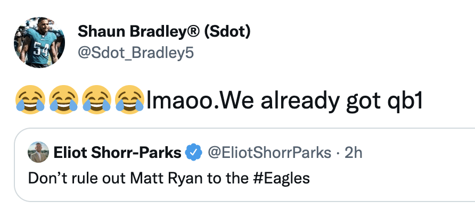Viewport: 475px width, 218px height.
Task: Click the Eliot Shorr-Parks author name
Action: point(117,153)
